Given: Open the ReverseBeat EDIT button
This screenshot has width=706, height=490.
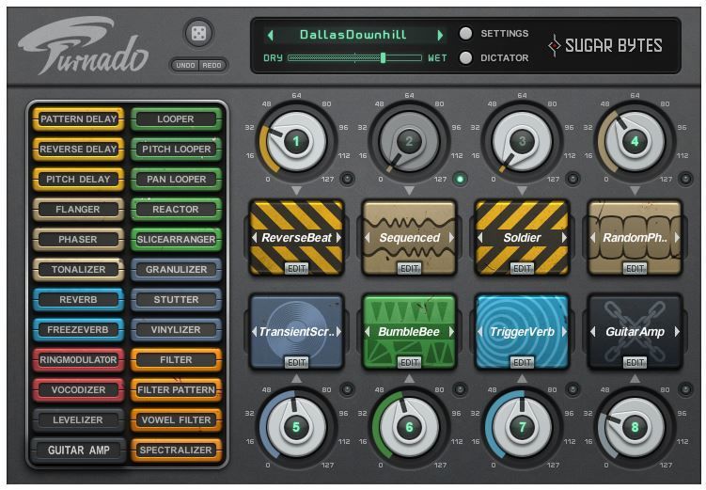Looking at the screenshot, I should 297,268.
